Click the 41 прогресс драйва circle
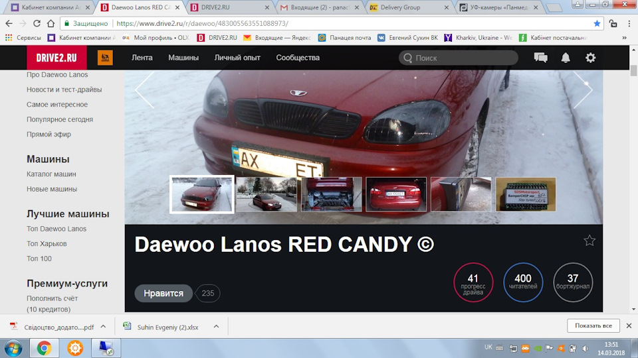Viewport: 638px width, 358px height. tap(473, 282)
